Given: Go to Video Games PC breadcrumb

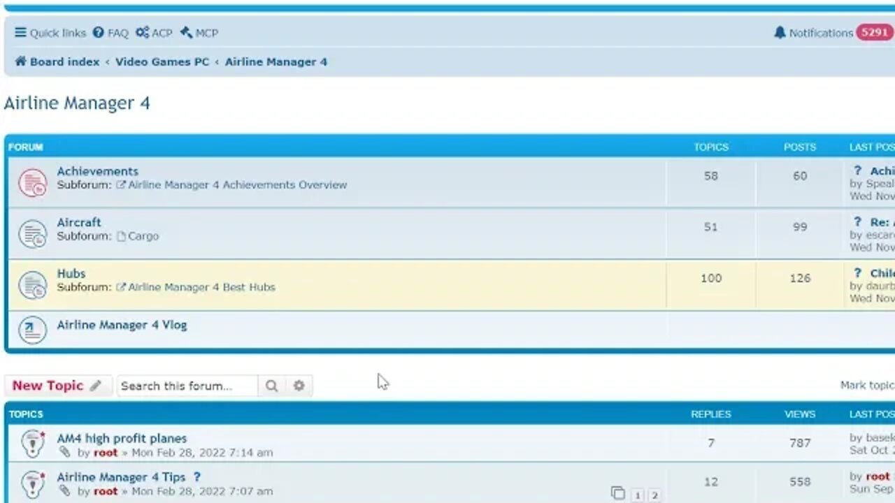Looking at the screenshot, I should (x=162, y=61).
